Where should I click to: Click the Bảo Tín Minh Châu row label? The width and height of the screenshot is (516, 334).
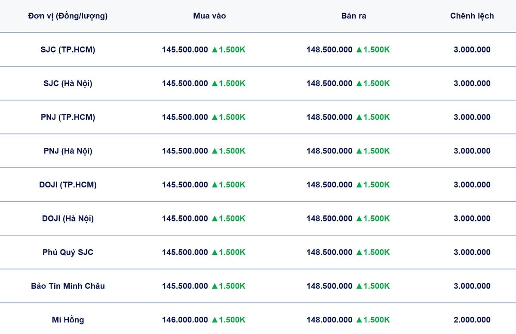(68, 286)
